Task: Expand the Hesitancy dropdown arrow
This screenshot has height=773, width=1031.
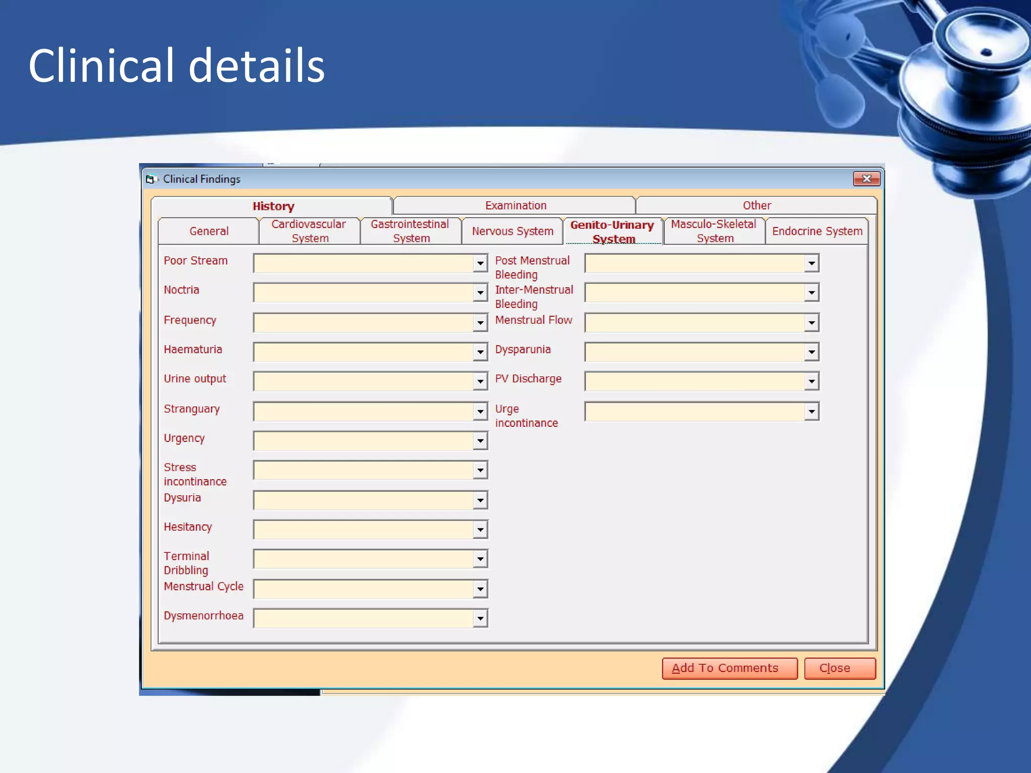Action: (480, 529)
